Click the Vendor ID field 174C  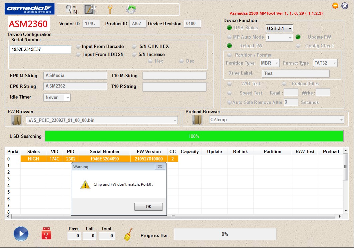coord(91,24)
